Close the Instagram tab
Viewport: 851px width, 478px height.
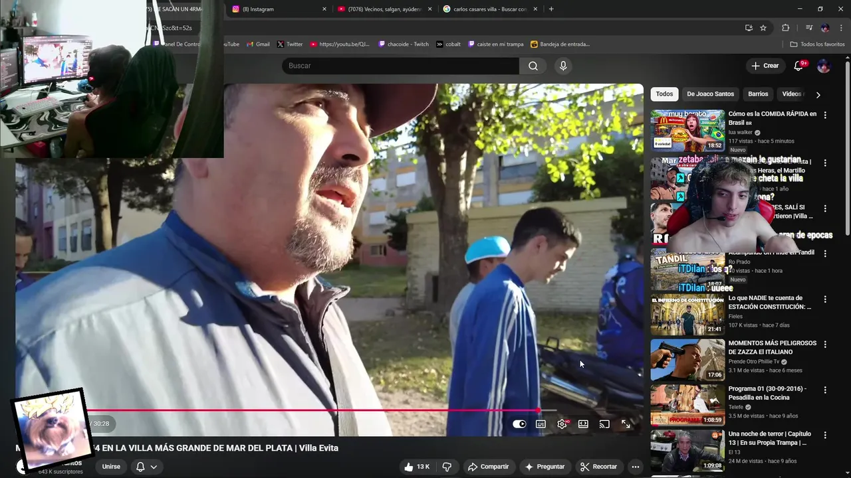[324, 9]
